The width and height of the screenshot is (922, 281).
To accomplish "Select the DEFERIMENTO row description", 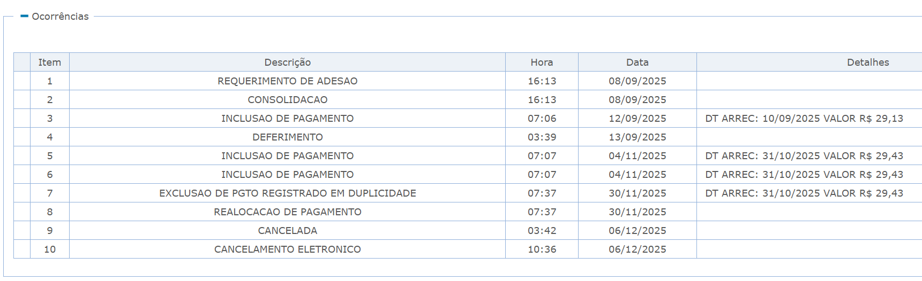I will (x=287, y=137).
